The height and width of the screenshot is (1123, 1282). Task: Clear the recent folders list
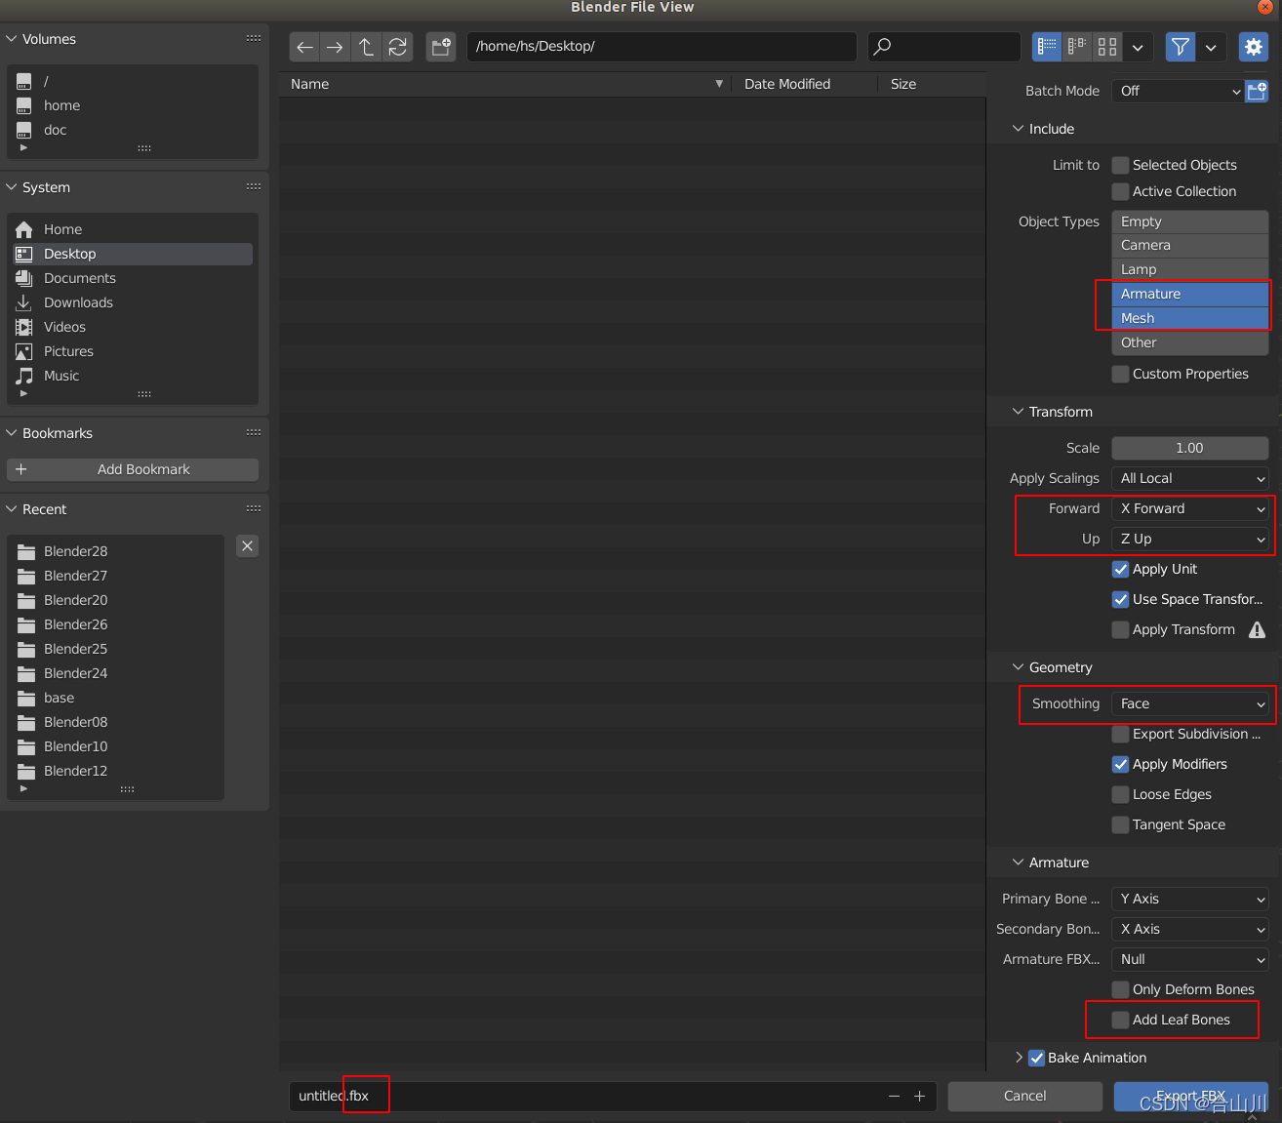click(248, 546)
